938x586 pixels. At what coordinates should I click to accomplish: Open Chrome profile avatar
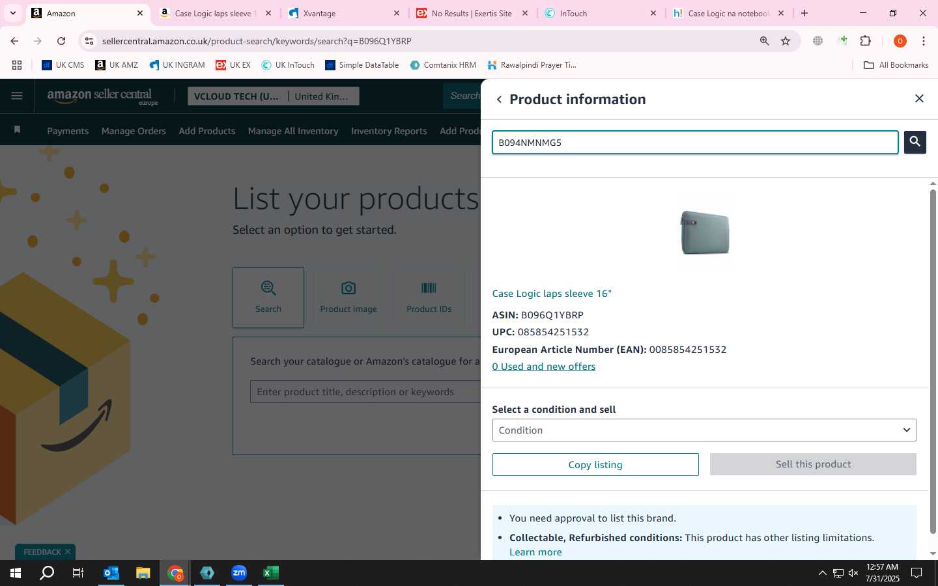pos(900,41)
